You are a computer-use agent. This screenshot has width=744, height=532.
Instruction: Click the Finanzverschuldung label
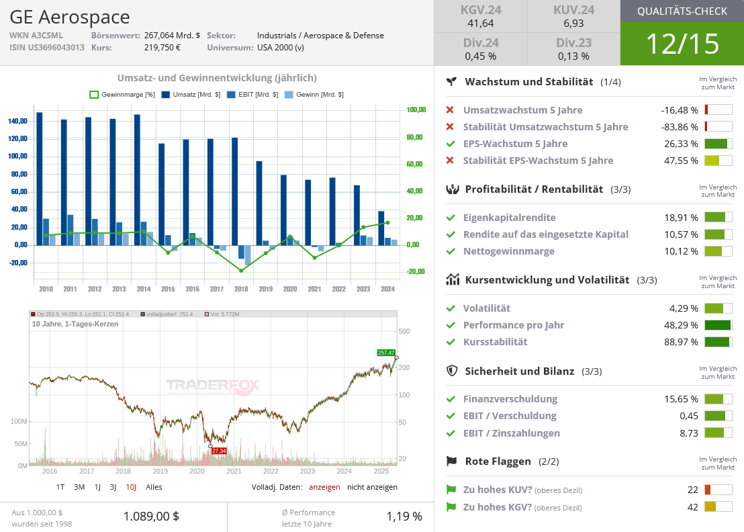click(x=510, y=399)
